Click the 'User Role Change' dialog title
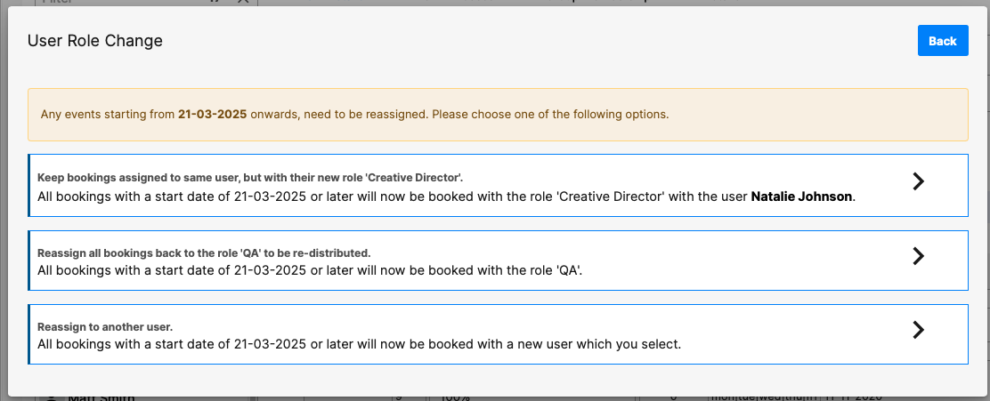This screenshot has width=990, height=401. coord(95,41)
